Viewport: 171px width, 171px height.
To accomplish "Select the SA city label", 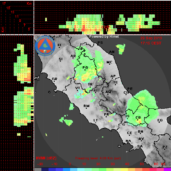I will tap(140, 146).
